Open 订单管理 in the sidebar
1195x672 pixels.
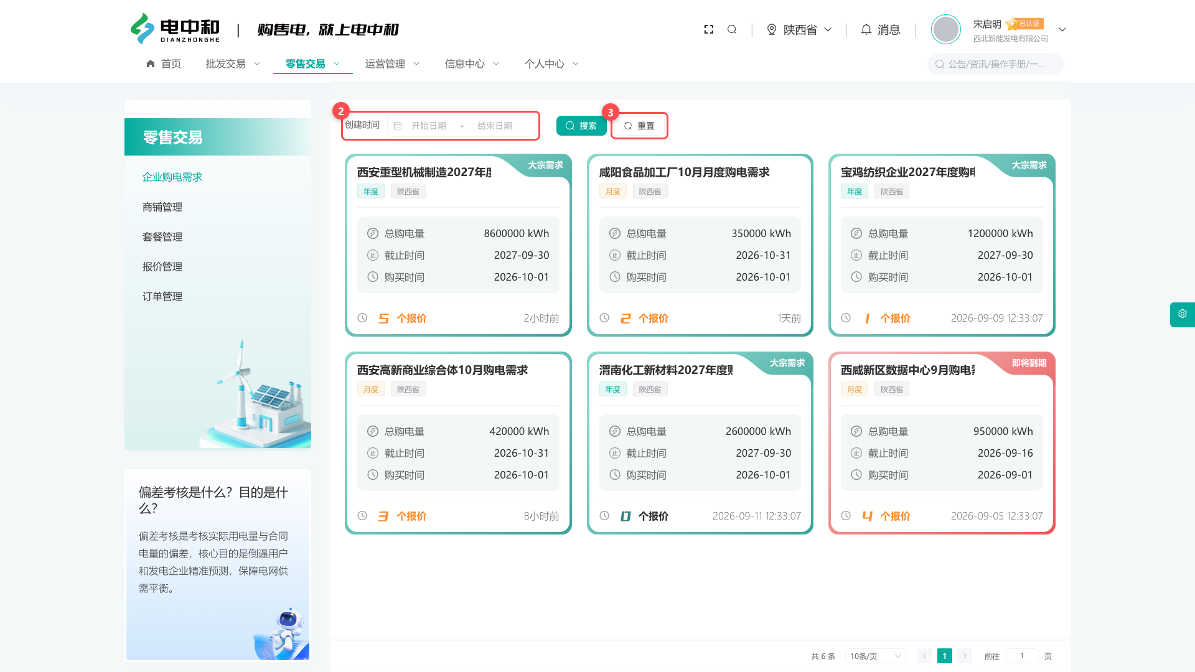pos(162,296)
